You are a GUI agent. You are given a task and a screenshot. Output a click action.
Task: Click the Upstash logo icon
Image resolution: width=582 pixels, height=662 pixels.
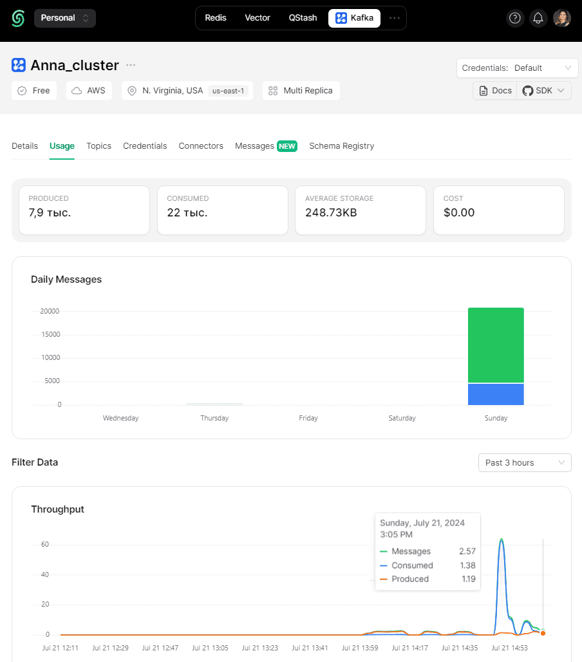[18, 18]
